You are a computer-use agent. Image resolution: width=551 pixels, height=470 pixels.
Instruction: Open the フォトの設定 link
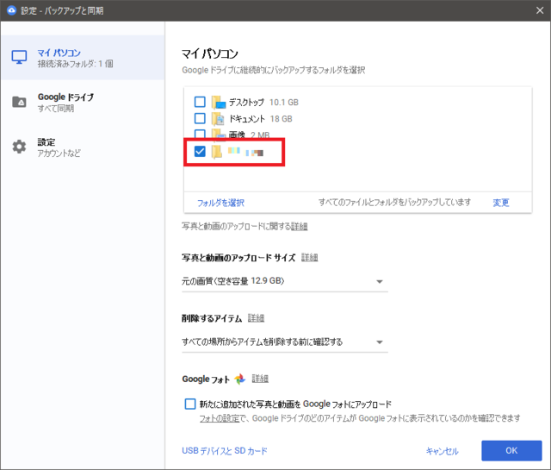click(220, 418)
